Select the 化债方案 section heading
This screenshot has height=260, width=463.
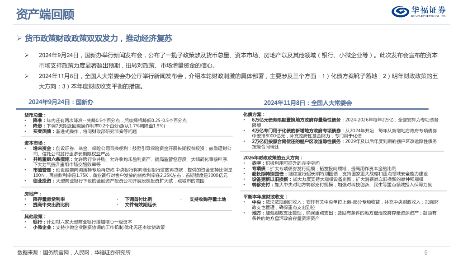(x=254, y=114)
